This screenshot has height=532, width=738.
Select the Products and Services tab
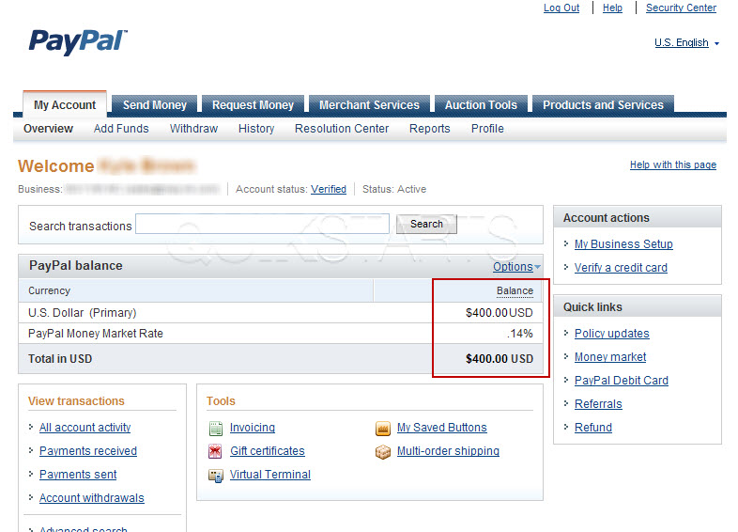(603, 104)
